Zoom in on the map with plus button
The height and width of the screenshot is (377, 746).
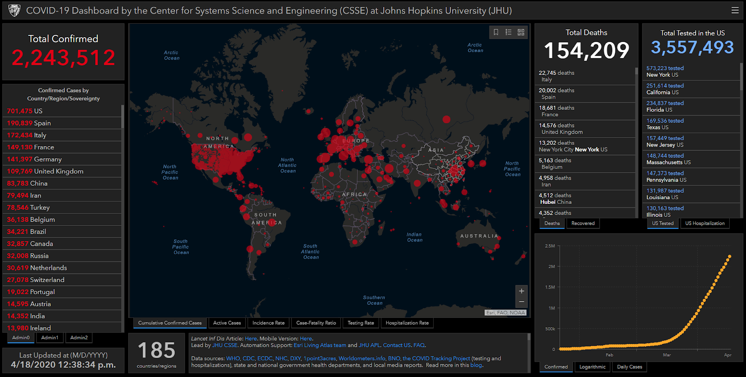click(x=522, y=291)
